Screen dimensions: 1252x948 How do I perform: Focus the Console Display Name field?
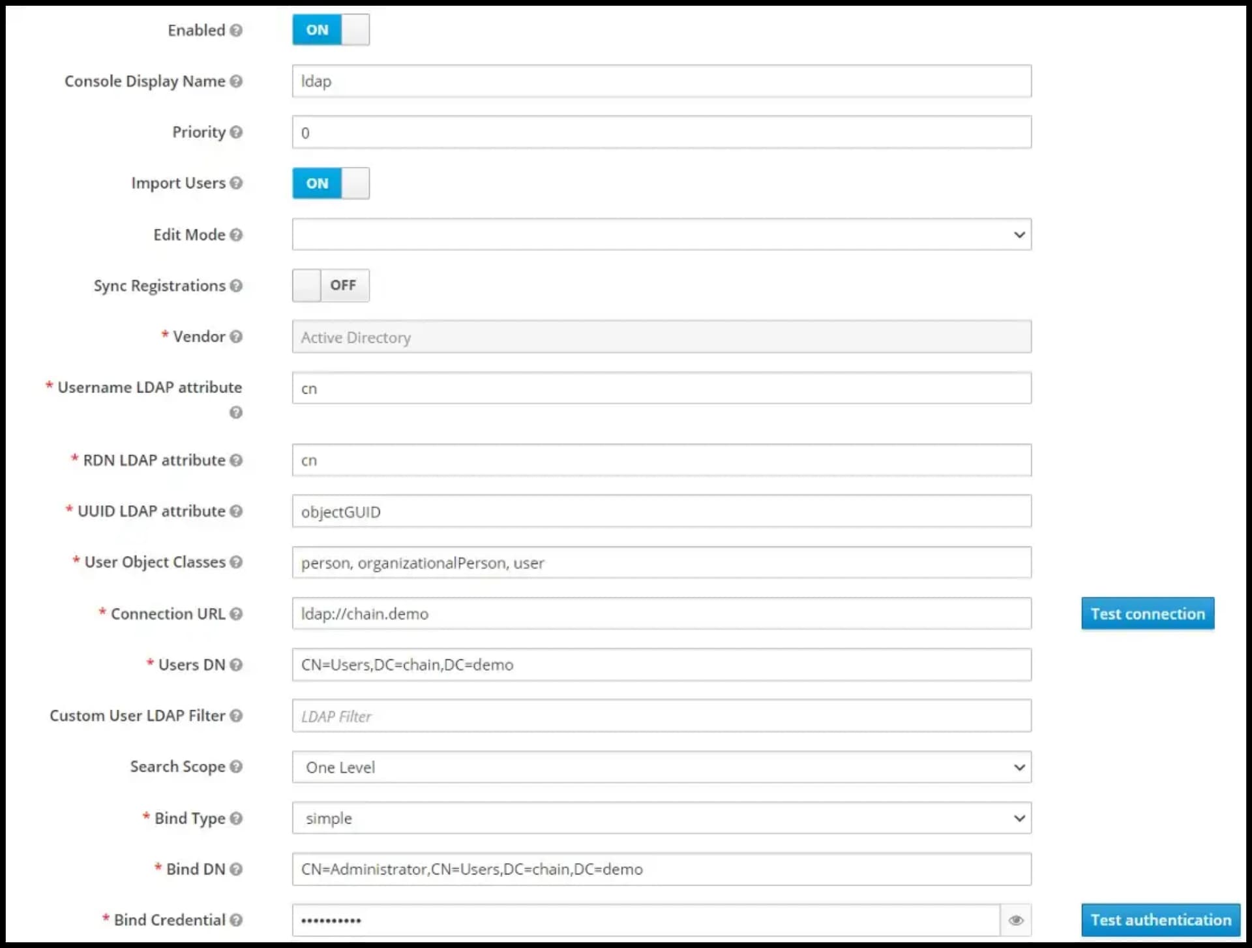(x=662, y=81)
